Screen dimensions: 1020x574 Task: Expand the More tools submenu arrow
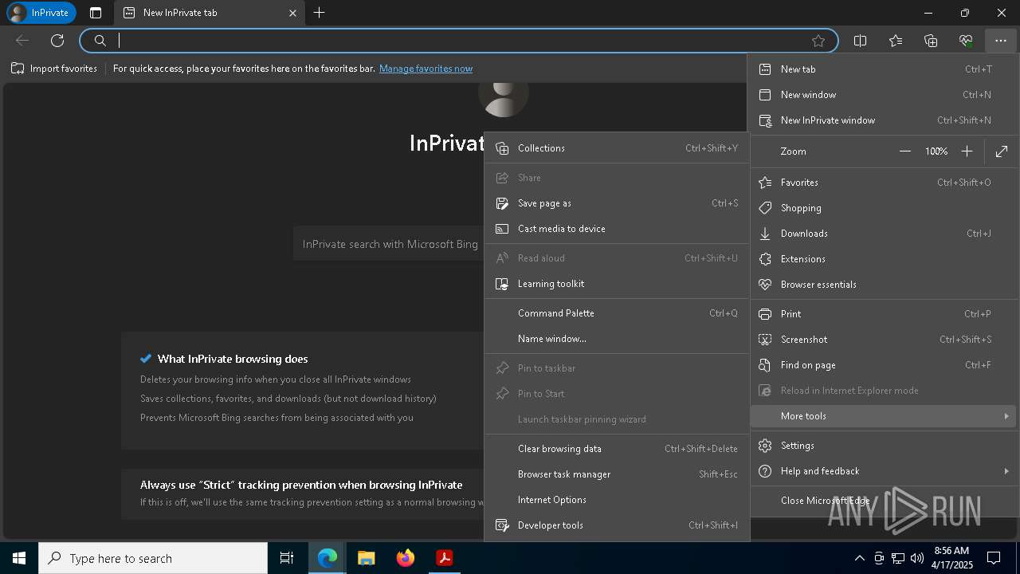point(1006,416)
